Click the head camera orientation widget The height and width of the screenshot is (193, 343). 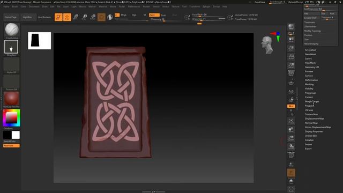[x=267, y=45]
